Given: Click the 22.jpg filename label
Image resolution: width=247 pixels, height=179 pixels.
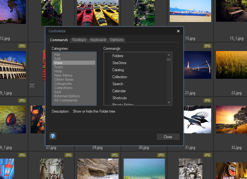Looking at the screenshot, I should click(x=236, y=93).
